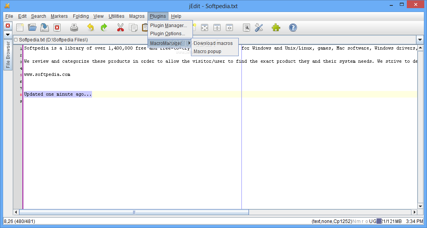Choose Plugin Manager... menu entry

coord(170,26)
